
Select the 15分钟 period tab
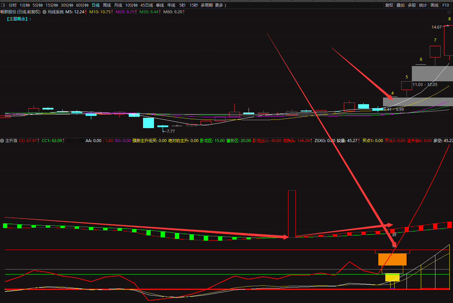tap(52, 5)
